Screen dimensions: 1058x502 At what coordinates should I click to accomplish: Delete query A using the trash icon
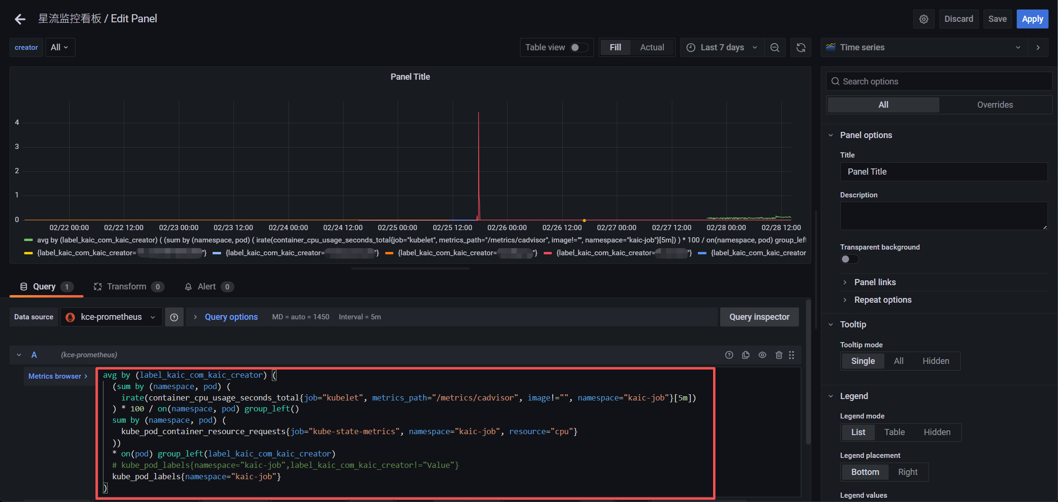779,355
